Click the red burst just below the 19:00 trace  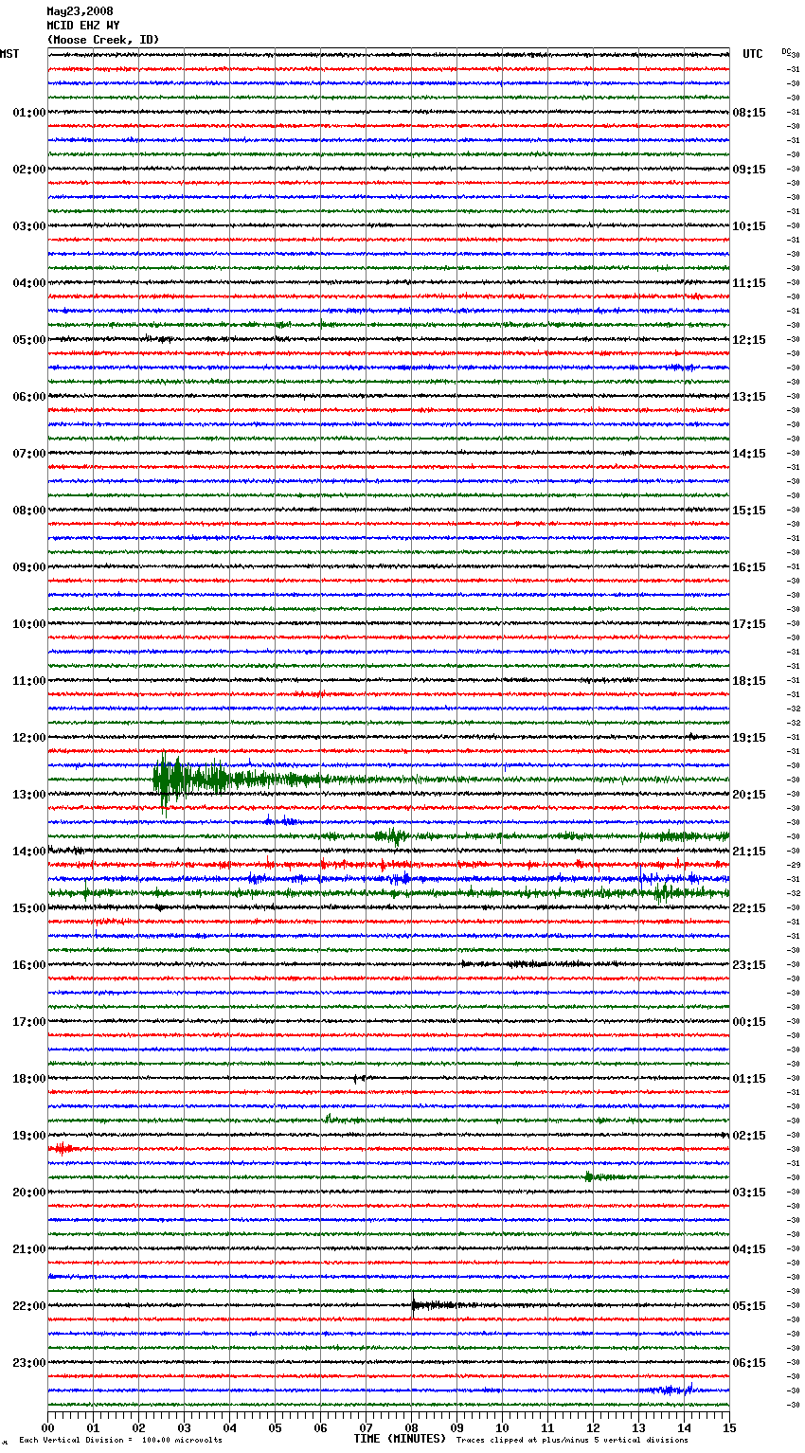(x=63, y=1148)
